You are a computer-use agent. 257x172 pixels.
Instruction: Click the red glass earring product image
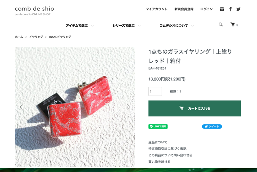pyautogui.click(x=75, y=107)
